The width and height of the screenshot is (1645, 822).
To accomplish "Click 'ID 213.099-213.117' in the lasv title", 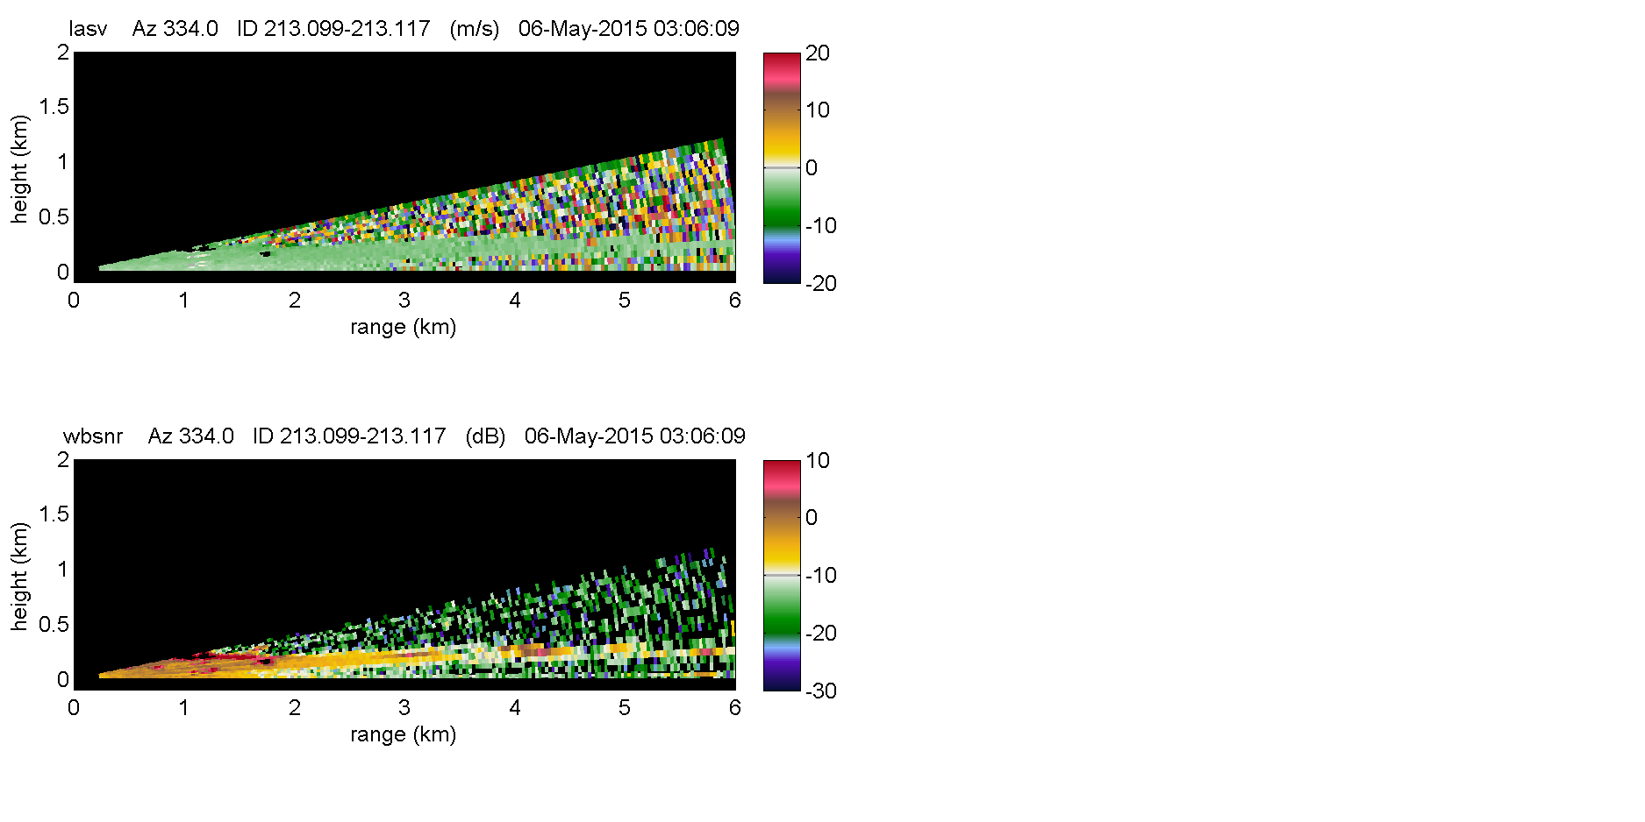I will pos(333,29).
